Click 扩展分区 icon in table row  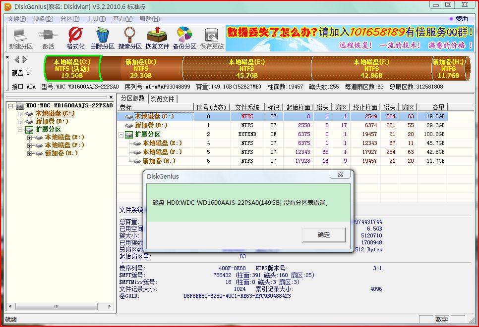(x=129, y=135)
